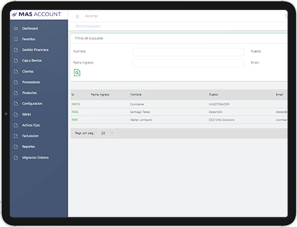Open employee record PER10
Screen dimensions: 297x227
(76, 104)
